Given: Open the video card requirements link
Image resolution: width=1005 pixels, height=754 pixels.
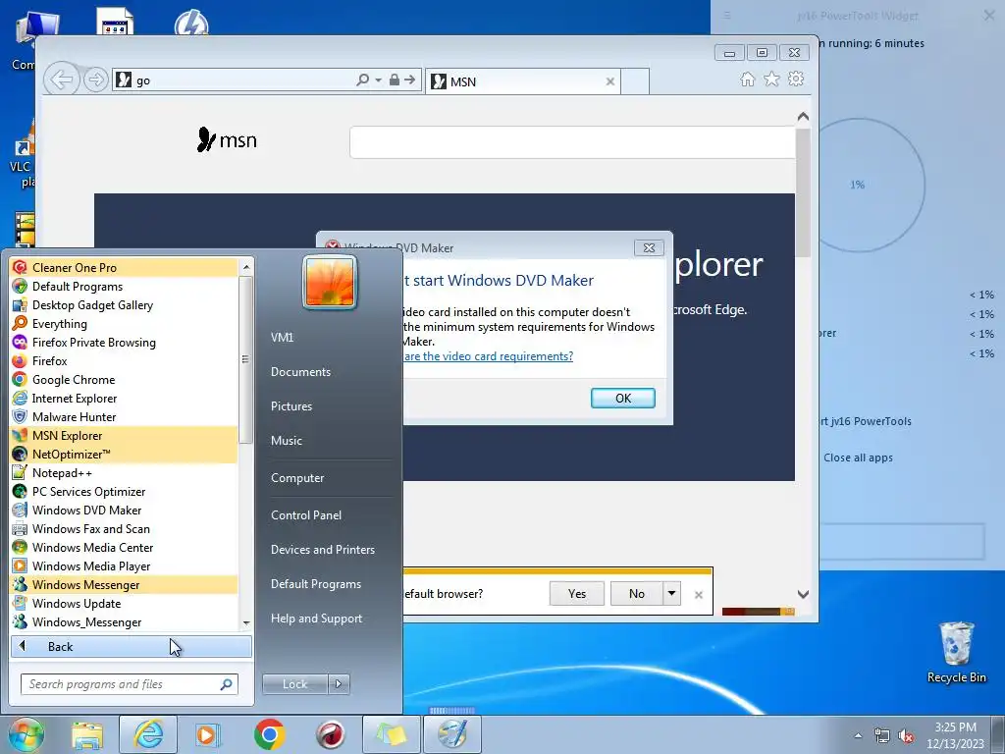Looking at the screenshot, I should point(489,356).
